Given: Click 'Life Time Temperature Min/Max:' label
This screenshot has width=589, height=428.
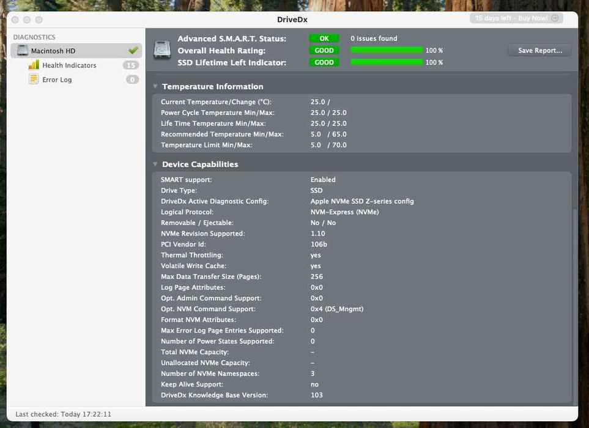Looking at the screenshot, I should [213, 124].
